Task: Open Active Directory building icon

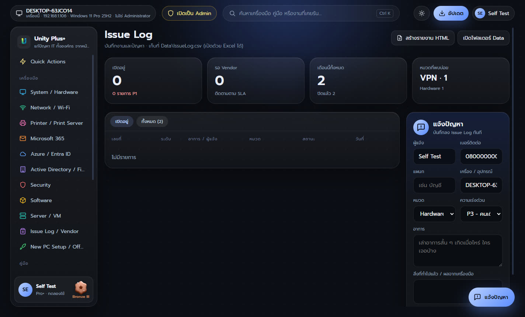Action: (x=23, y=169)
